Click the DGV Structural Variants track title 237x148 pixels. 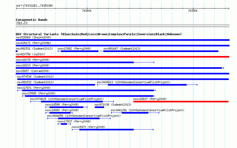[x=99, y=34]
